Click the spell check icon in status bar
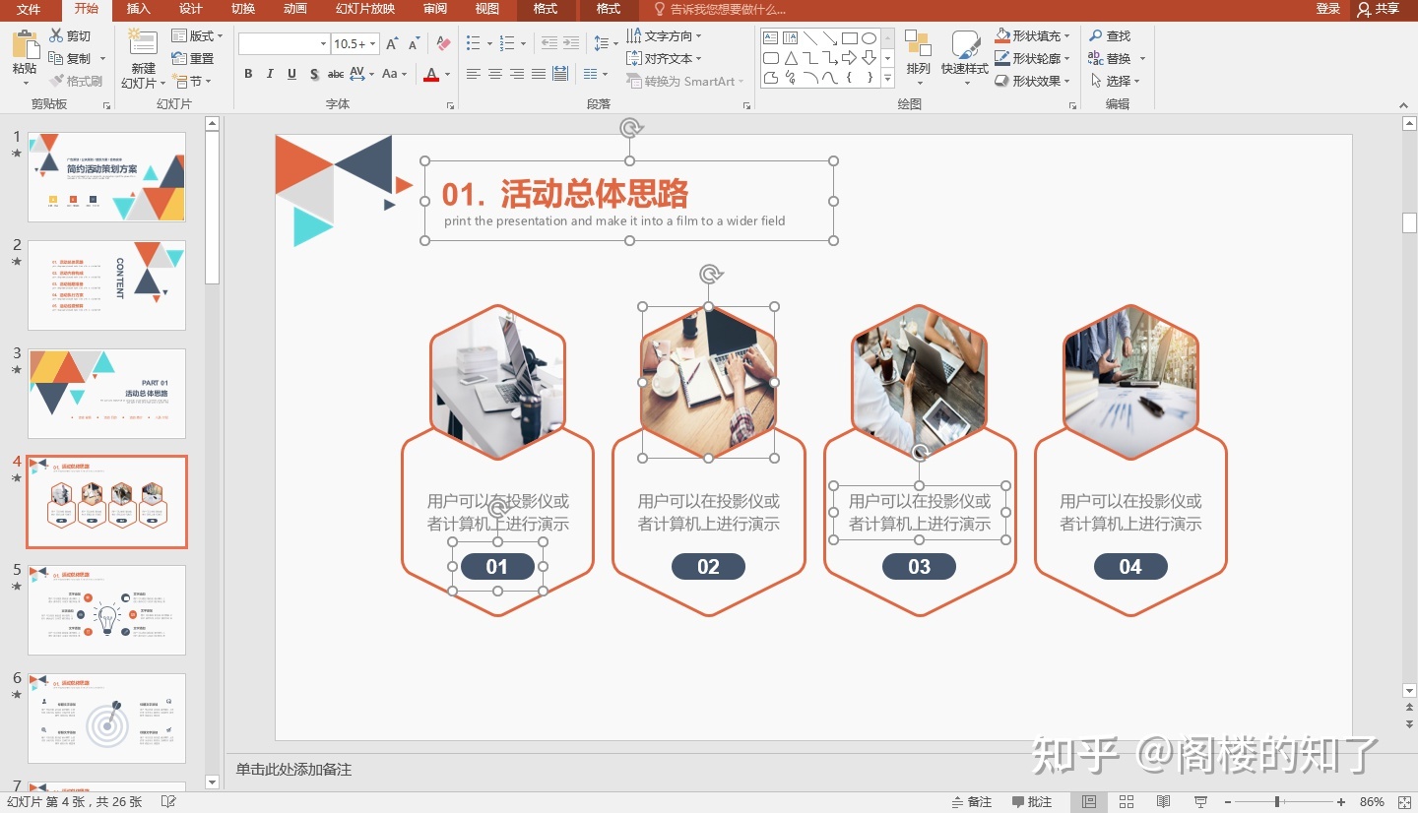Viewport: 1418px width, 813px height. [x=168, y=802]
